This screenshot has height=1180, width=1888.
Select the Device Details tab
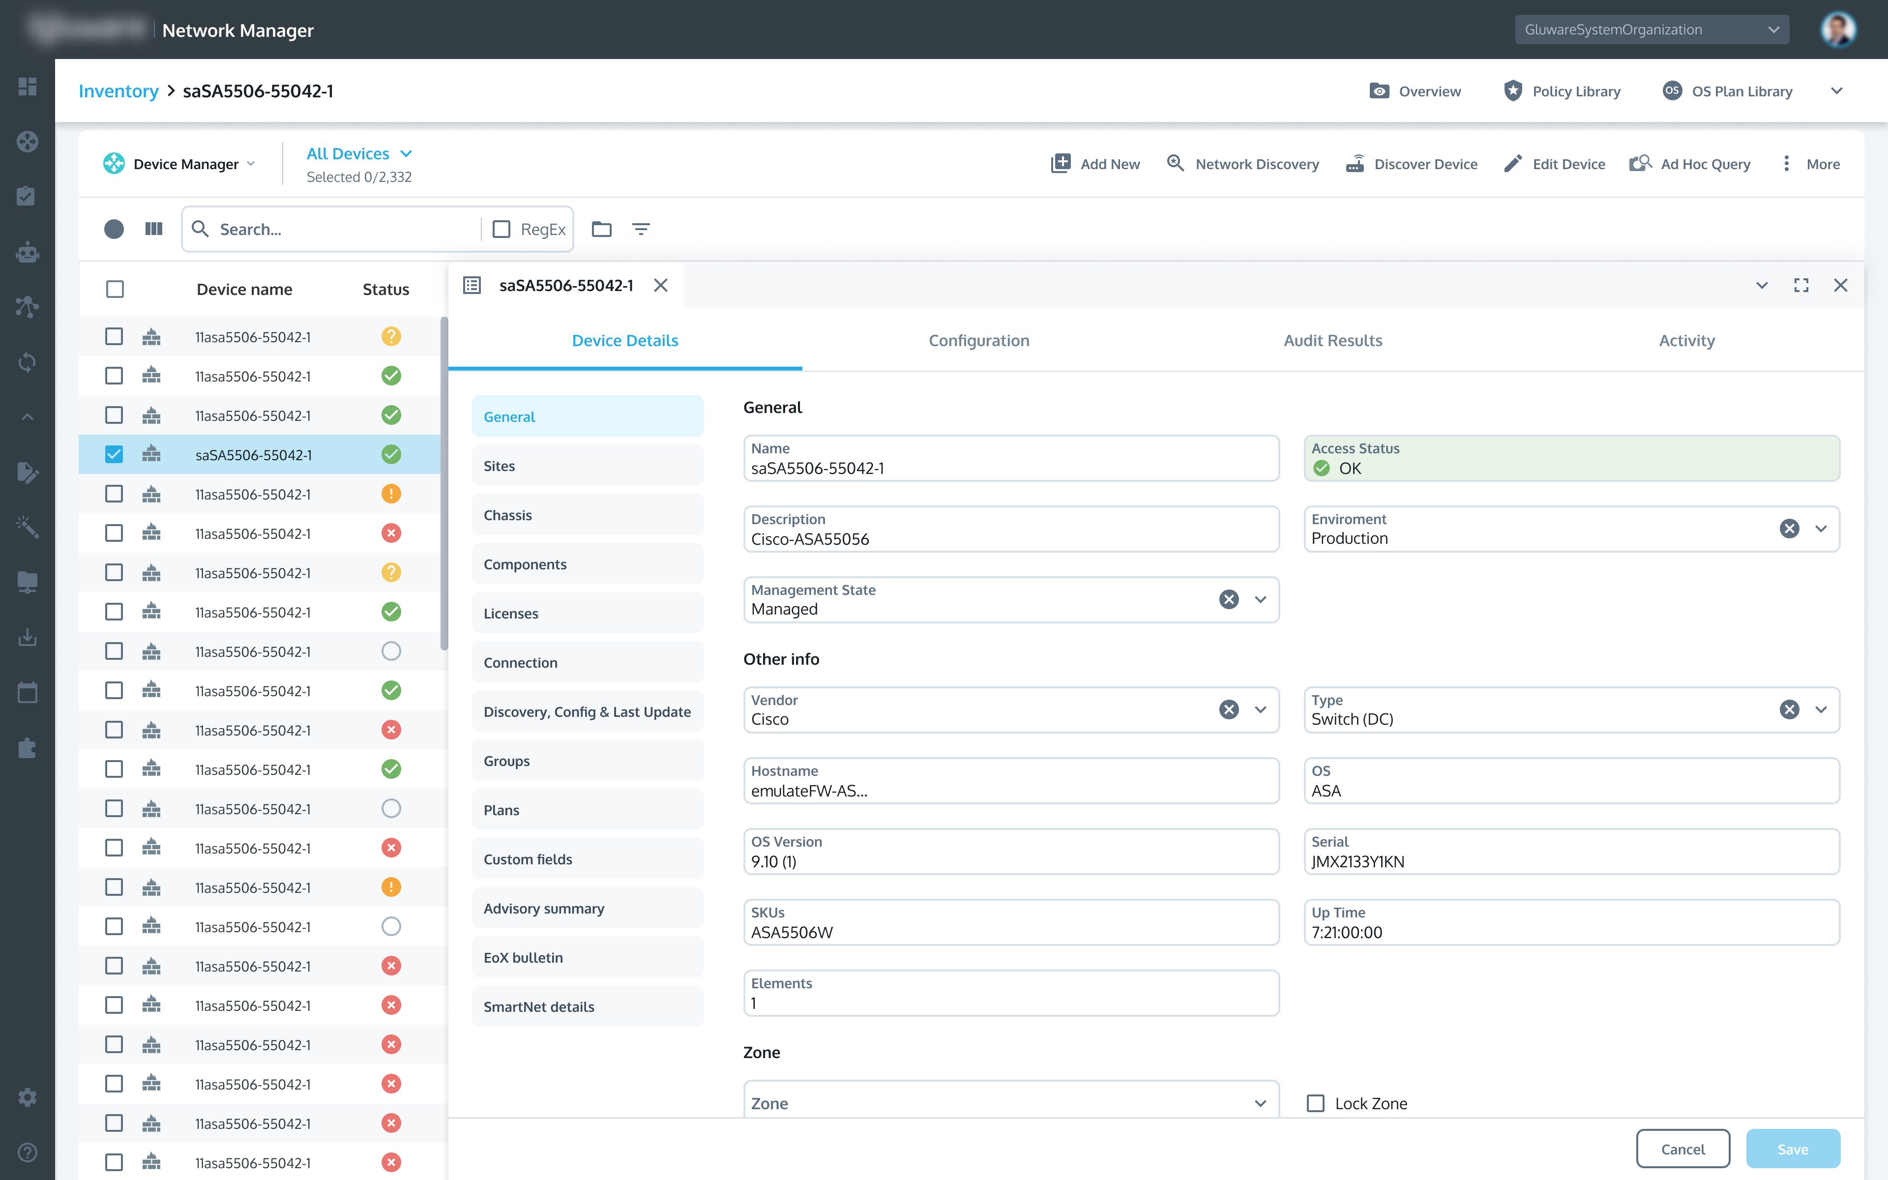coord(625,340)
